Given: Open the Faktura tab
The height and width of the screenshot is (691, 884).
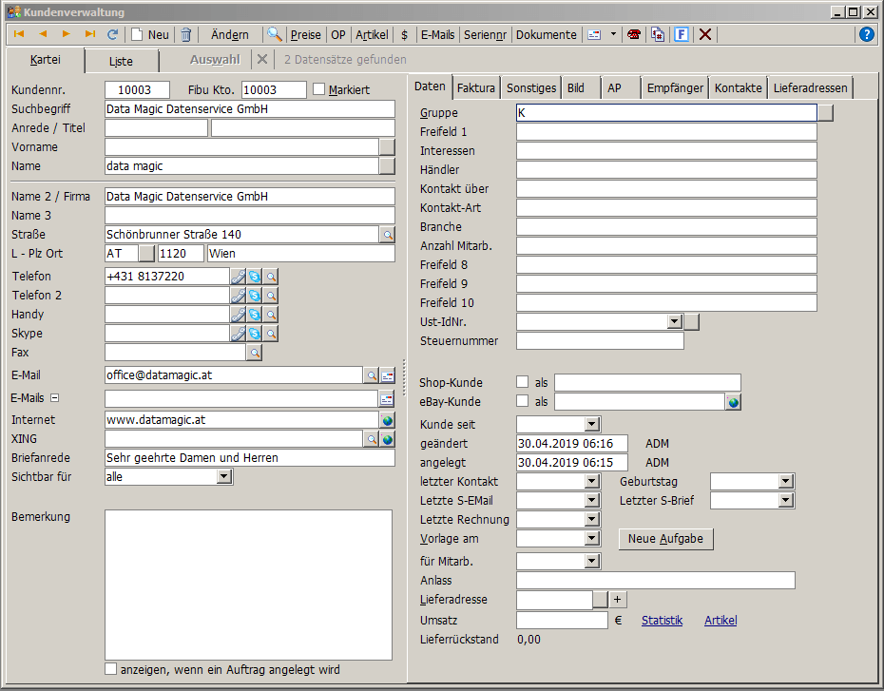Looking at the screenshot, I should (x=476, y=88).
